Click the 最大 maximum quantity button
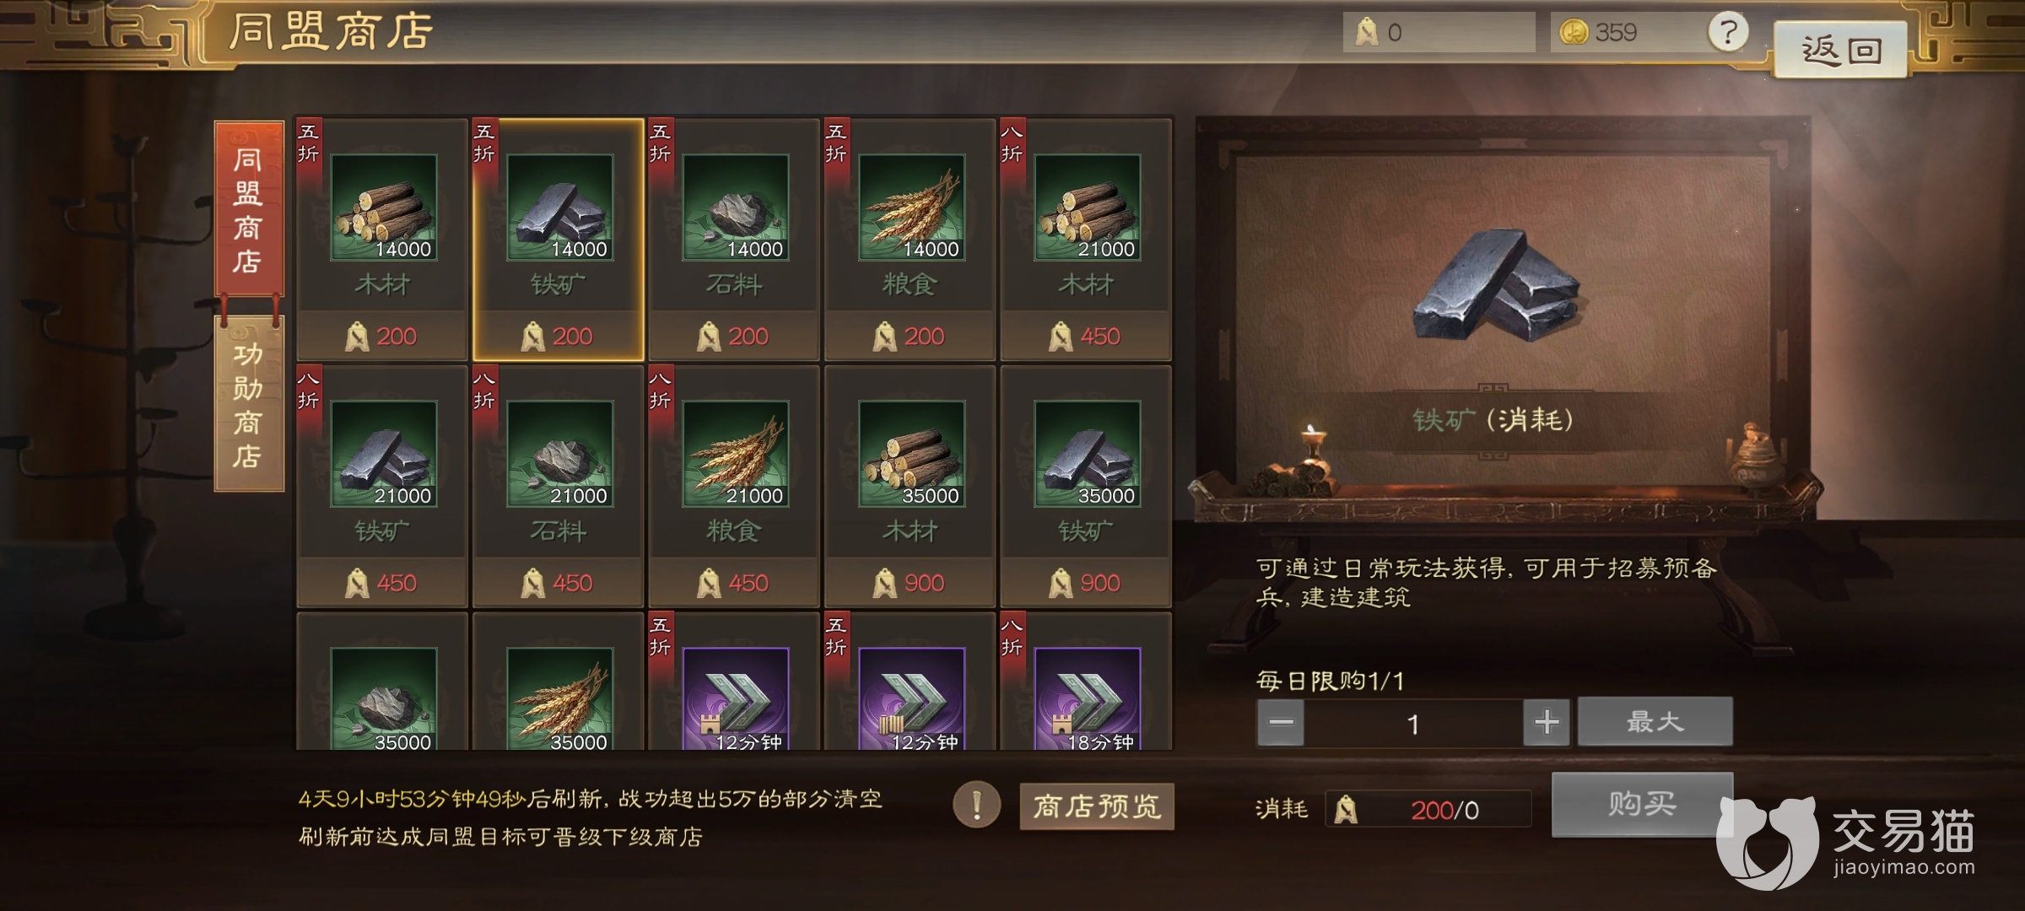 [1655, 721]
